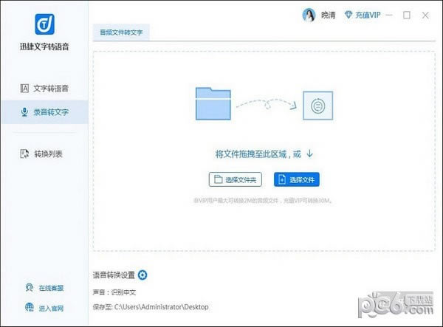This screenshot has height=327, width=443.
Task: Open 文字转语音 in the sidebar
Action: tap(44, 89)
